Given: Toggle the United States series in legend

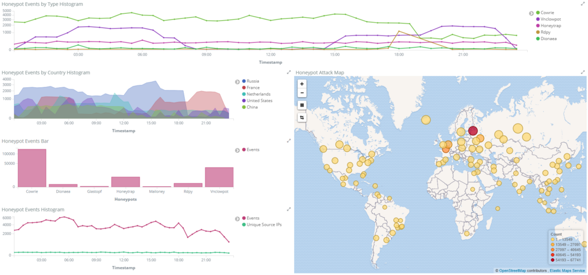Looking at the screenshot, I should (x=258, y=101).
